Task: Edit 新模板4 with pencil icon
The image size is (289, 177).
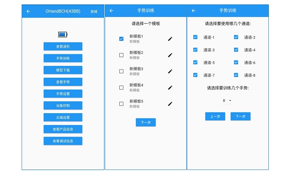Action: click(x=170, y=88)
